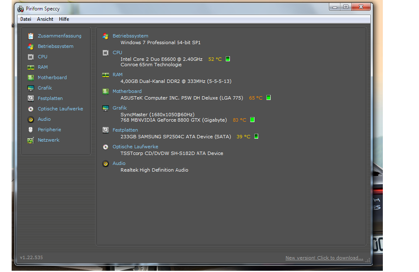Open the Hilfe menu
419x272 pixels.
tap(64, 19)
